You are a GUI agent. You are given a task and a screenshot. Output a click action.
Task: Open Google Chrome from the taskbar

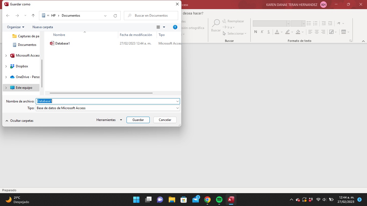(x=207, y=200)
